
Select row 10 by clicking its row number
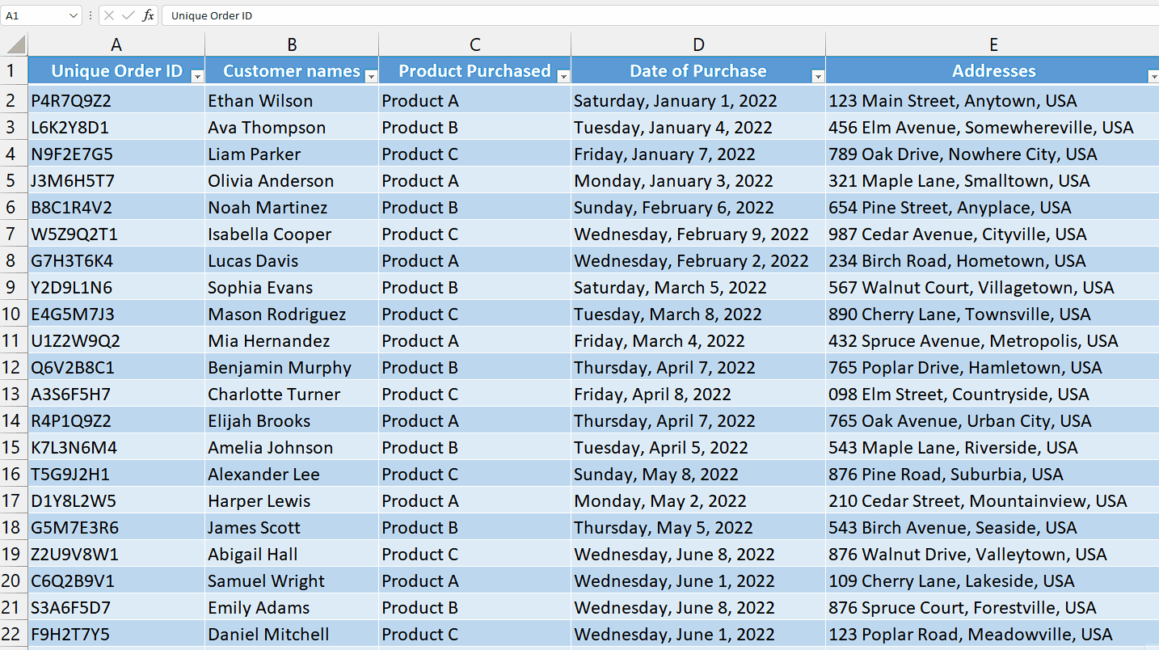click(13, 314)
